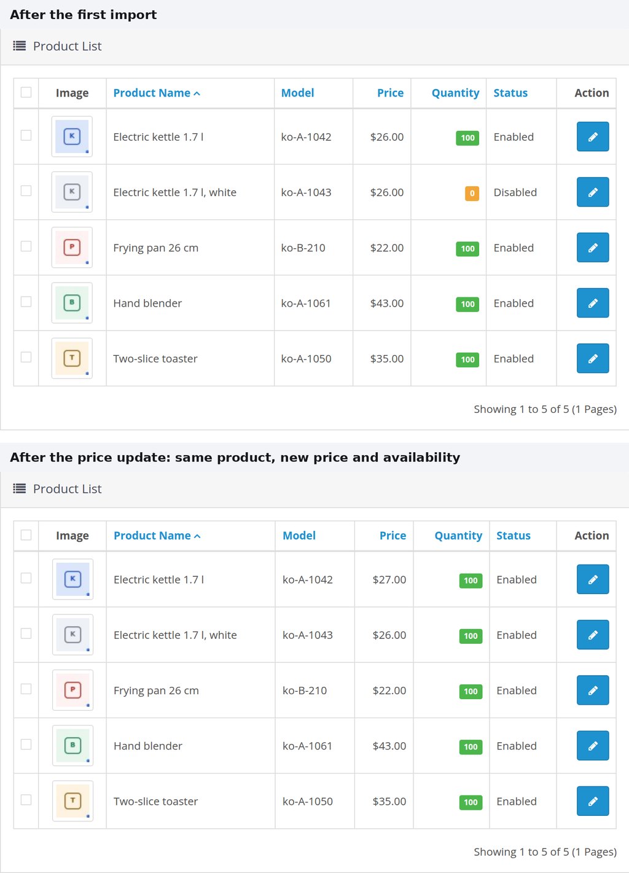Click pagination summary under price update table
The height and width of the screenshot is (873, 629).
(x=545, y=852)
